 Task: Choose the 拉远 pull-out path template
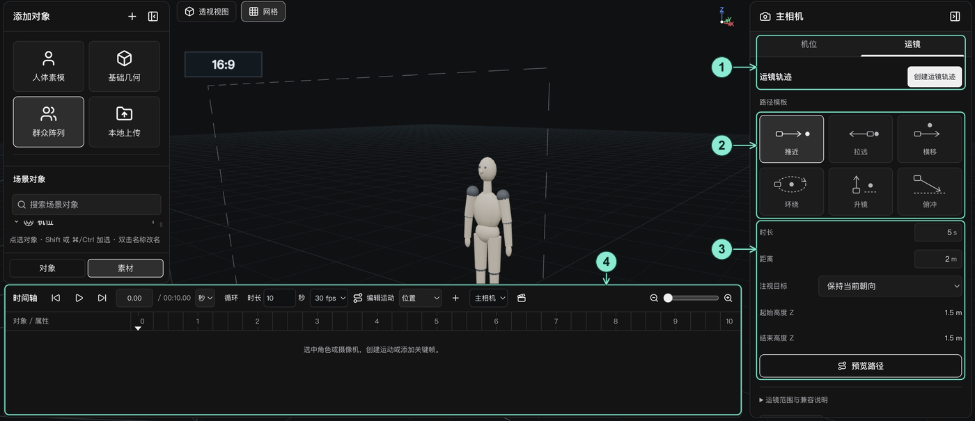pos(860,139)
